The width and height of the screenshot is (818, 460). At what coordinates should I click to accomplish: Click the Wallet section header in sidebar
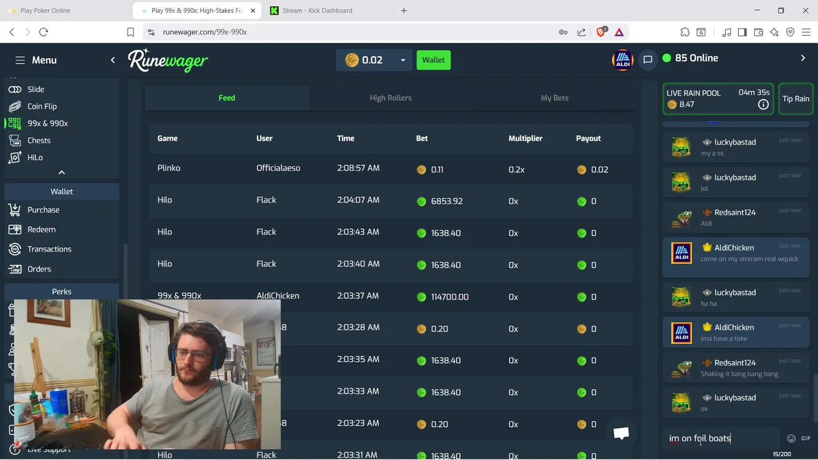pos(61,192)
